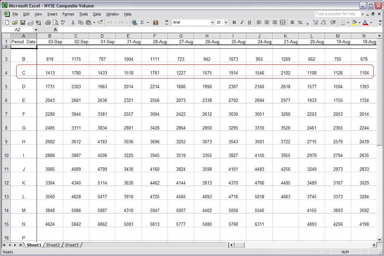
Task: Apply Percent style format
Action: [300, 22]
